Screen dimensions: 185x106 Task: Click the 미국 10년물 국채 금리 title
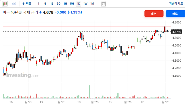point(20,12)
